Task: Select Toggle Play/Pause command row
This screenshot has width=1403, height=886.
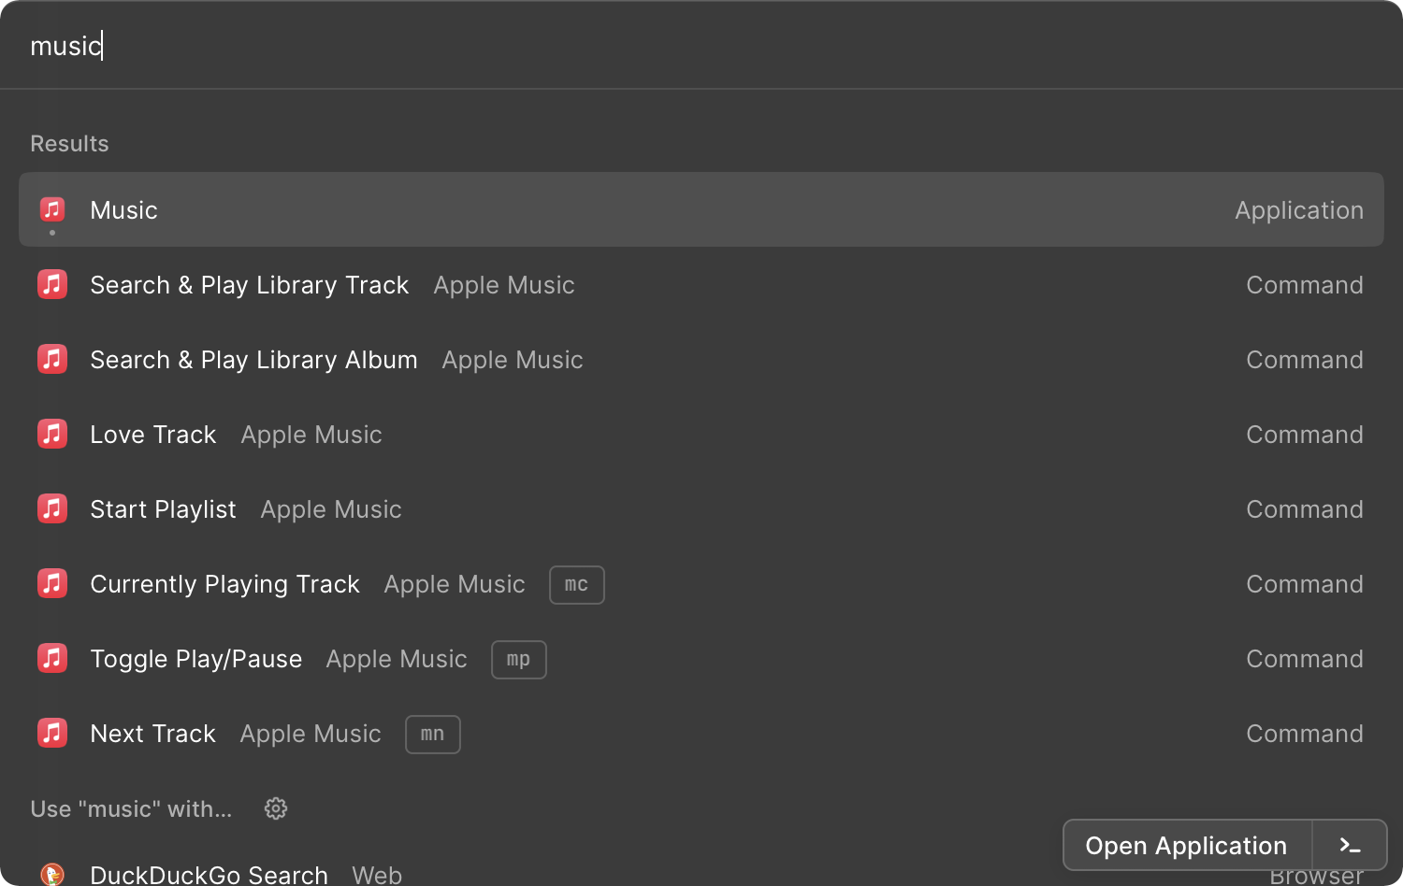Action: point(701,658)
